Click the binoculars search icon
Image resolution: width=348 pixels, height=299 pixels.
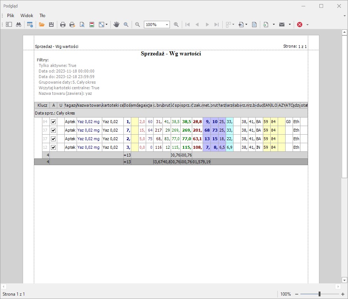click(x=18, y=25)
